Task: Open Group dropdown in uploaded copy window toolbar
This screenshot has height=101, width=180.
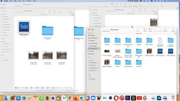Action: (x=146, y=9)
